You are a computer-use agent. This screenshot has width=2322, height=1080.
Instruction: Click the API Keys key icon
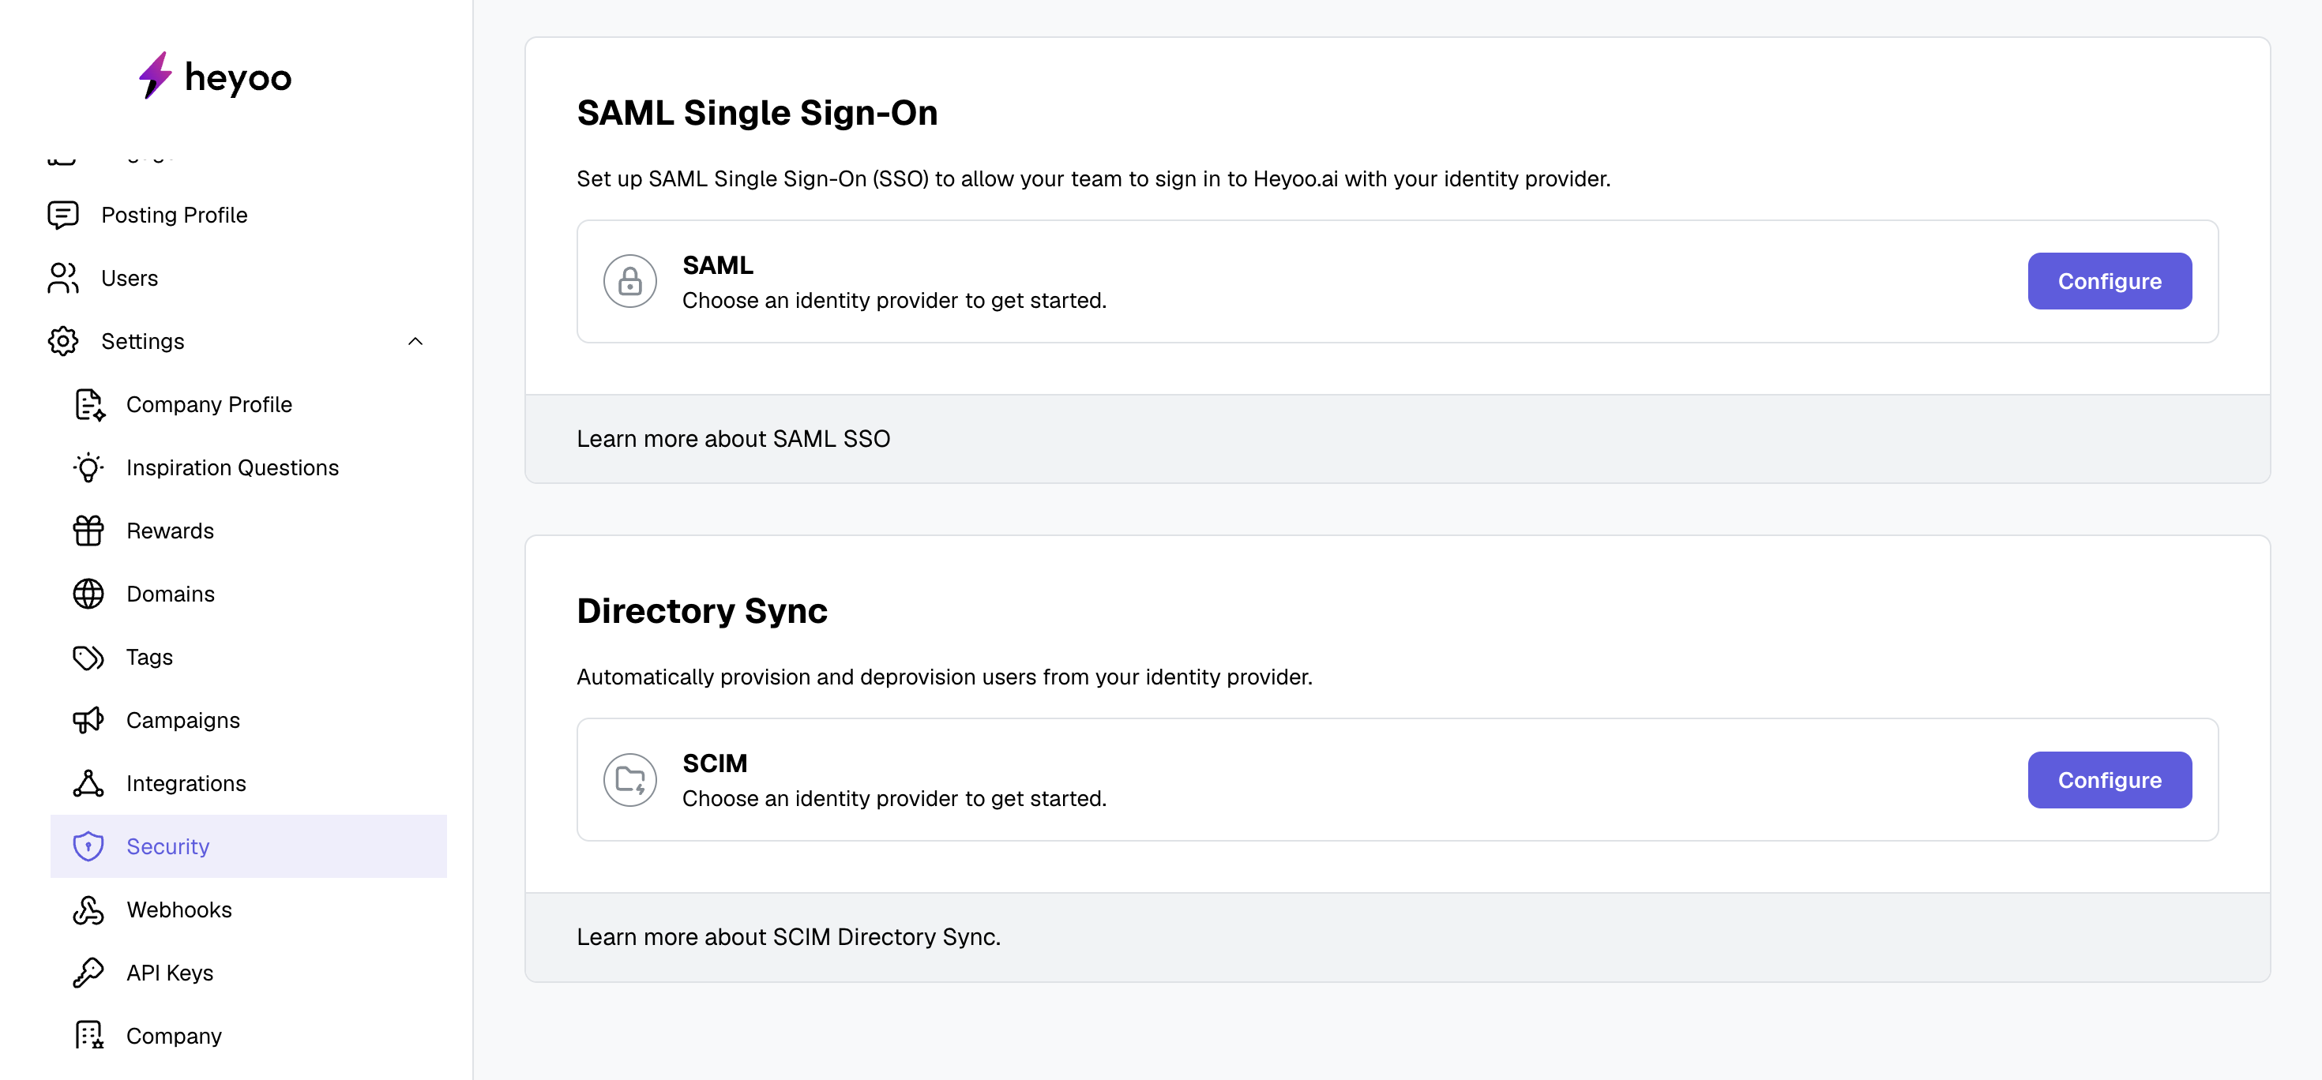coord(88,973)
